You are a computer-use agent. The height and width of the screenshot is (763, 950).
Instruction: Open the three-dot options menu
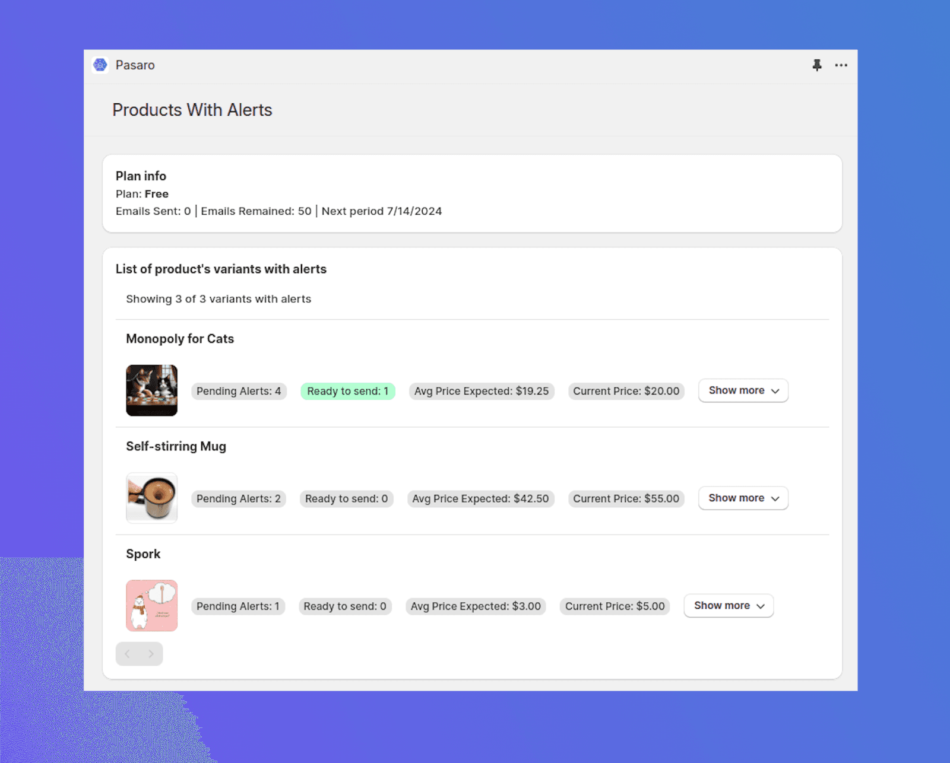841,65
